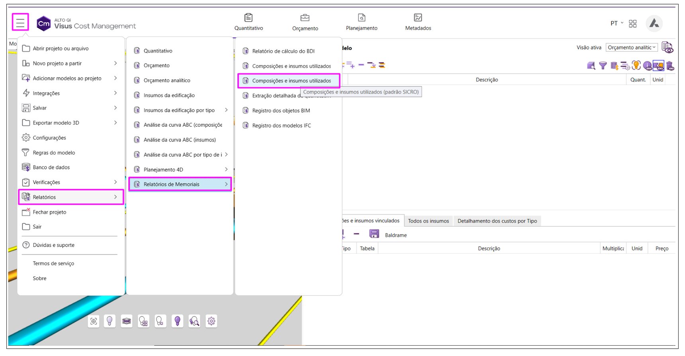
Task: Click Termos de serviço
Action: click(x=53, y=264)
